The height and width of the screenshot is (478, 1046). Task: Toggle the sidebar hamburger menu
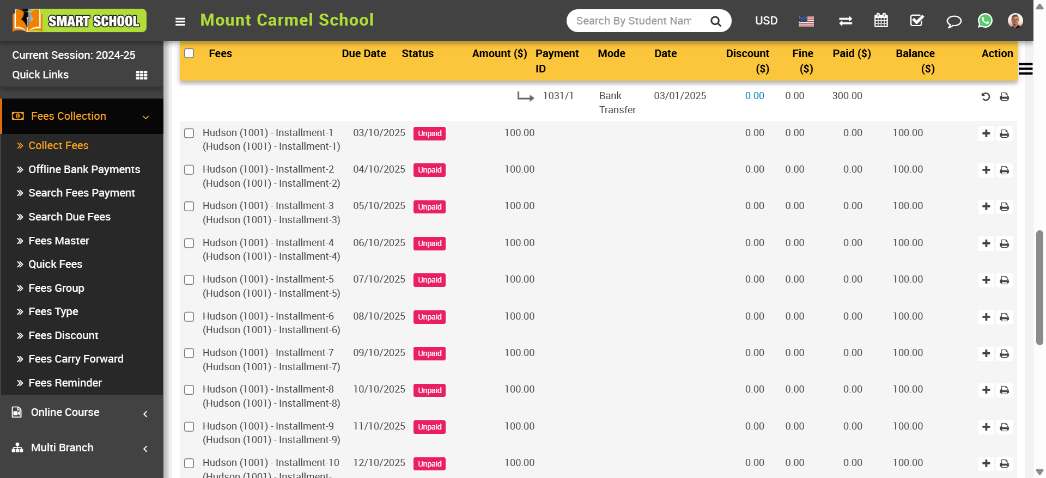pyautogui.click(x=180, y=22)
